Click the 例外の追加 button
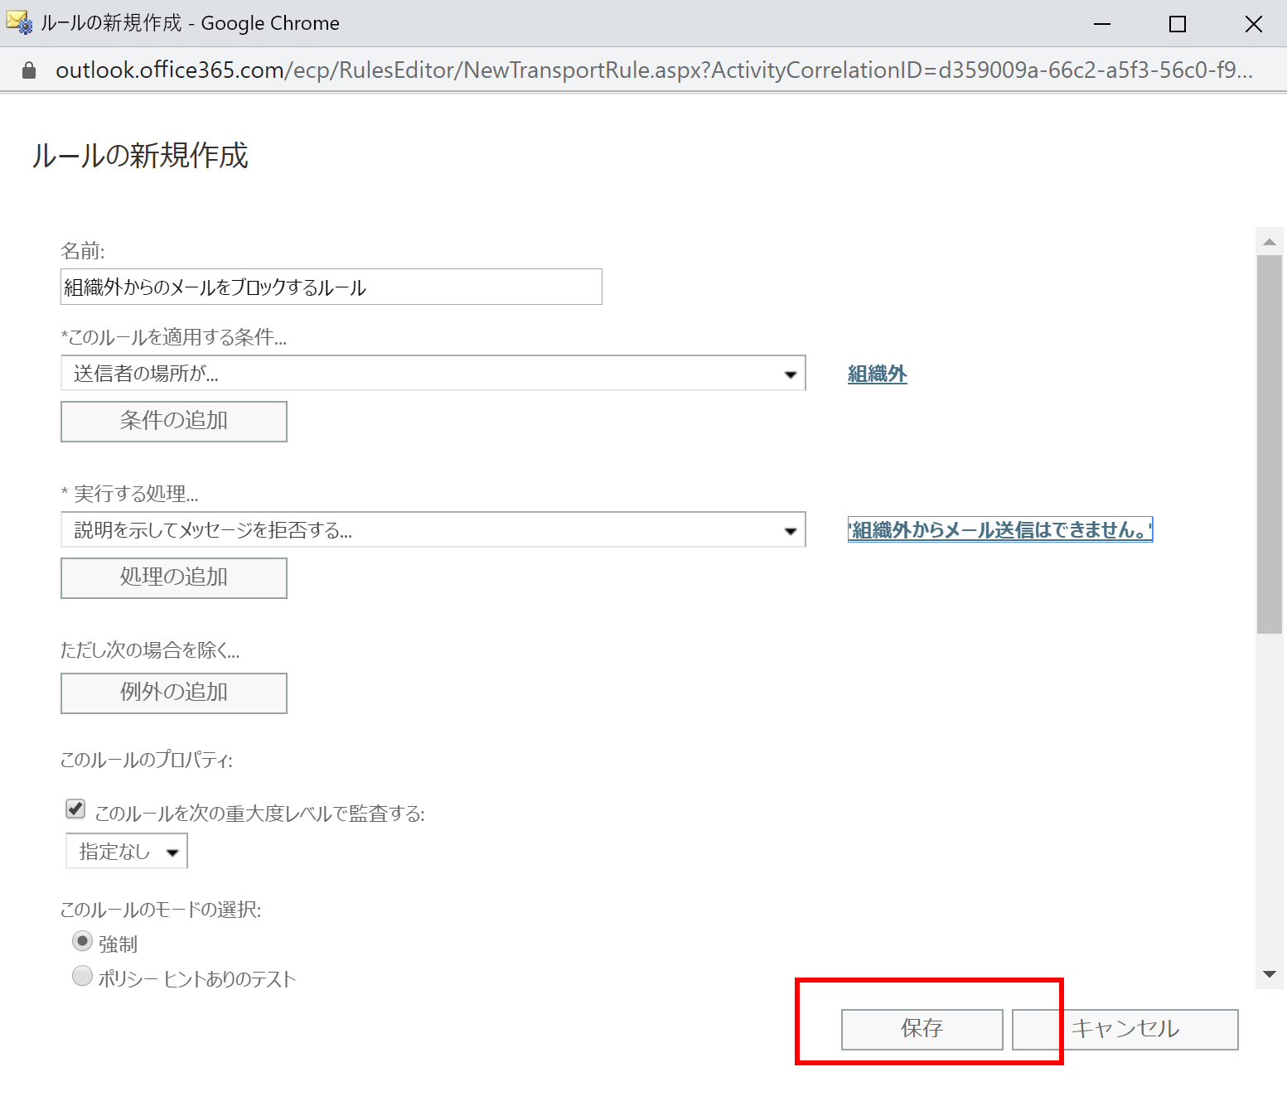Viewport: 1287px width, 1101px height. [174, 693]
